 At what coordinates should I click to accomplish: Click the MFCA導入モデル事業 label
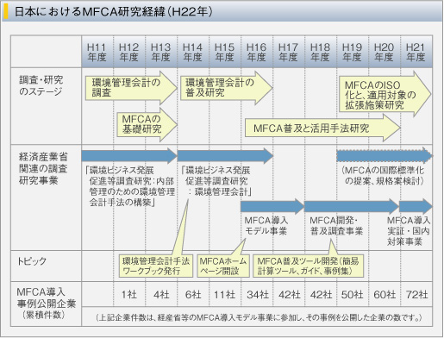point(266,226)
